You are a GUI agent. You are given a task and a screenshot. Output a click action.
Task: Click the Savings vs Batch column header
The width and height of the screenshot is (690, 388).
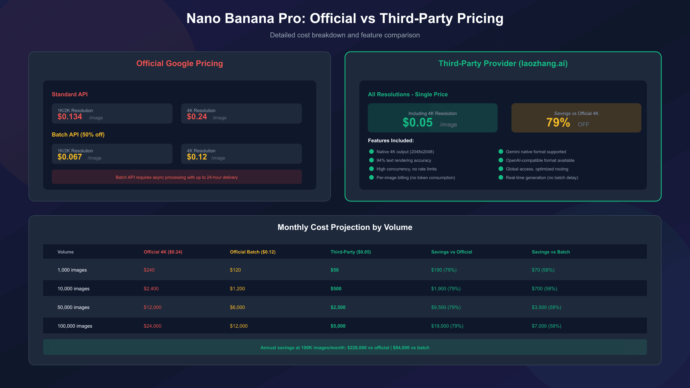coord(551,252)
